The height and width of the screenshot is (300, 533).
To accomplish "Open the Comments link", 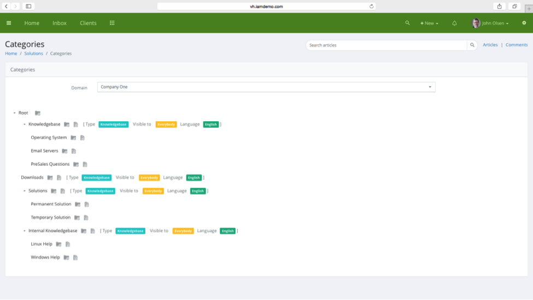I will [516, 45].
